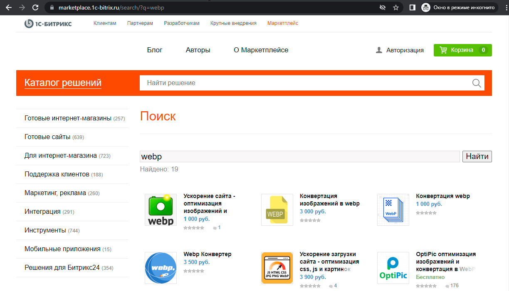Viewport: 509px width, 291px height.
Task: Click the incognito mode indicator icon
Action: [426, 7]
